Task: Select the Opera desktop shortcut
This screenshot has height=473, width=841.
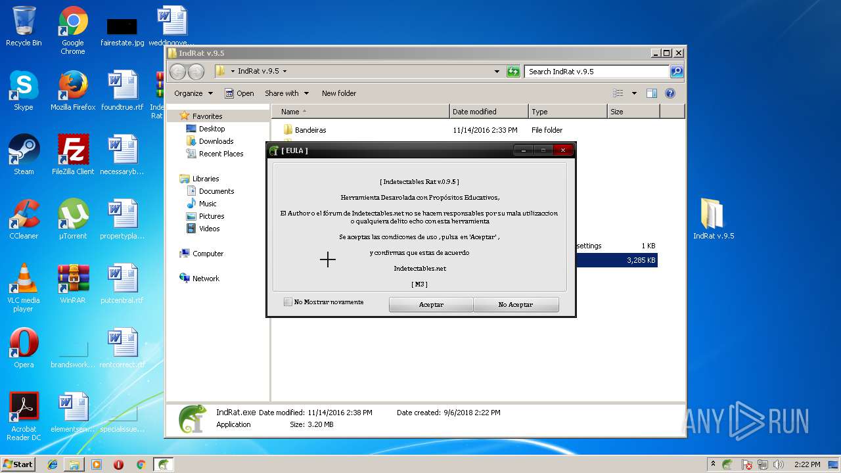Action: tap(24, 348)
